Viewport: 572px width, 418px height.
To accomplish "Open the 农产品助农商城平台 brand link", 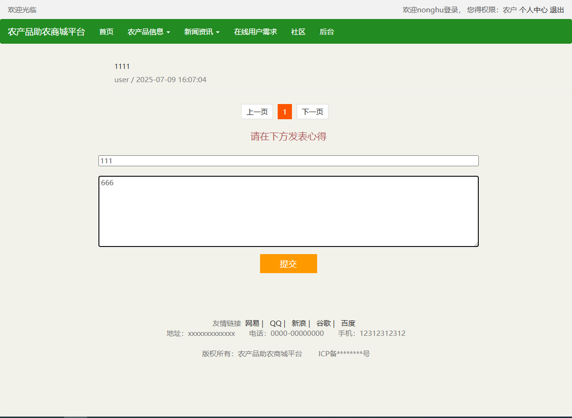I will 45,31.
